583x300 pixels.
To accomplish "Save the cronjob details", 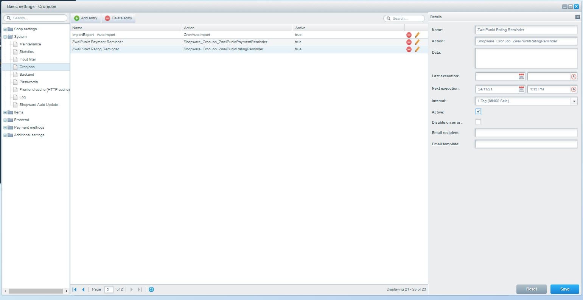I will point(564,289).
